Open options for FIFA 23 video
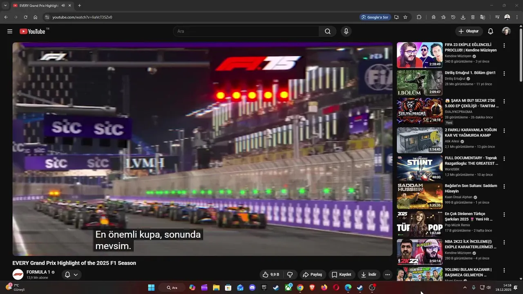The image size is (523, 294). pyautogui.click(x=504, y=46)
